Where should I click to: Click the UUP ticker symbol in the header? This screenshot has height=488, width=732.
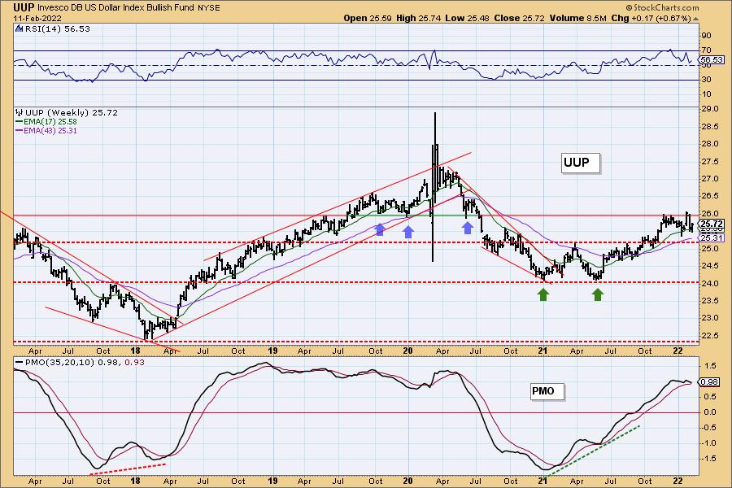(x=24, y=7)
